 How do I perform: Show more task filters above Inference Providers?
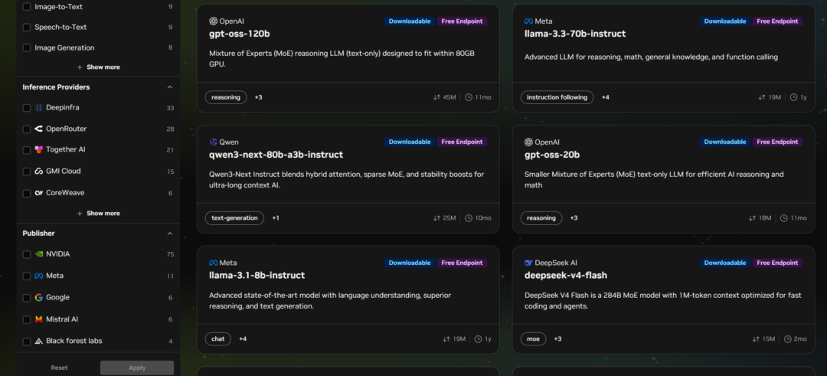click(99, 67)
